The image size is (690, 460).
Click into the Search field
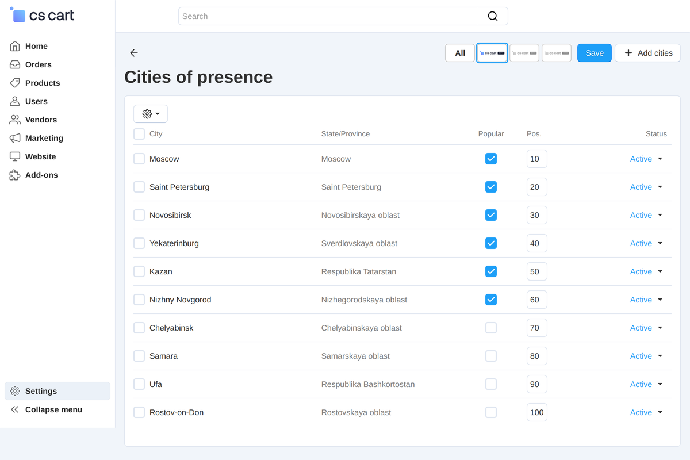[343, 16]
